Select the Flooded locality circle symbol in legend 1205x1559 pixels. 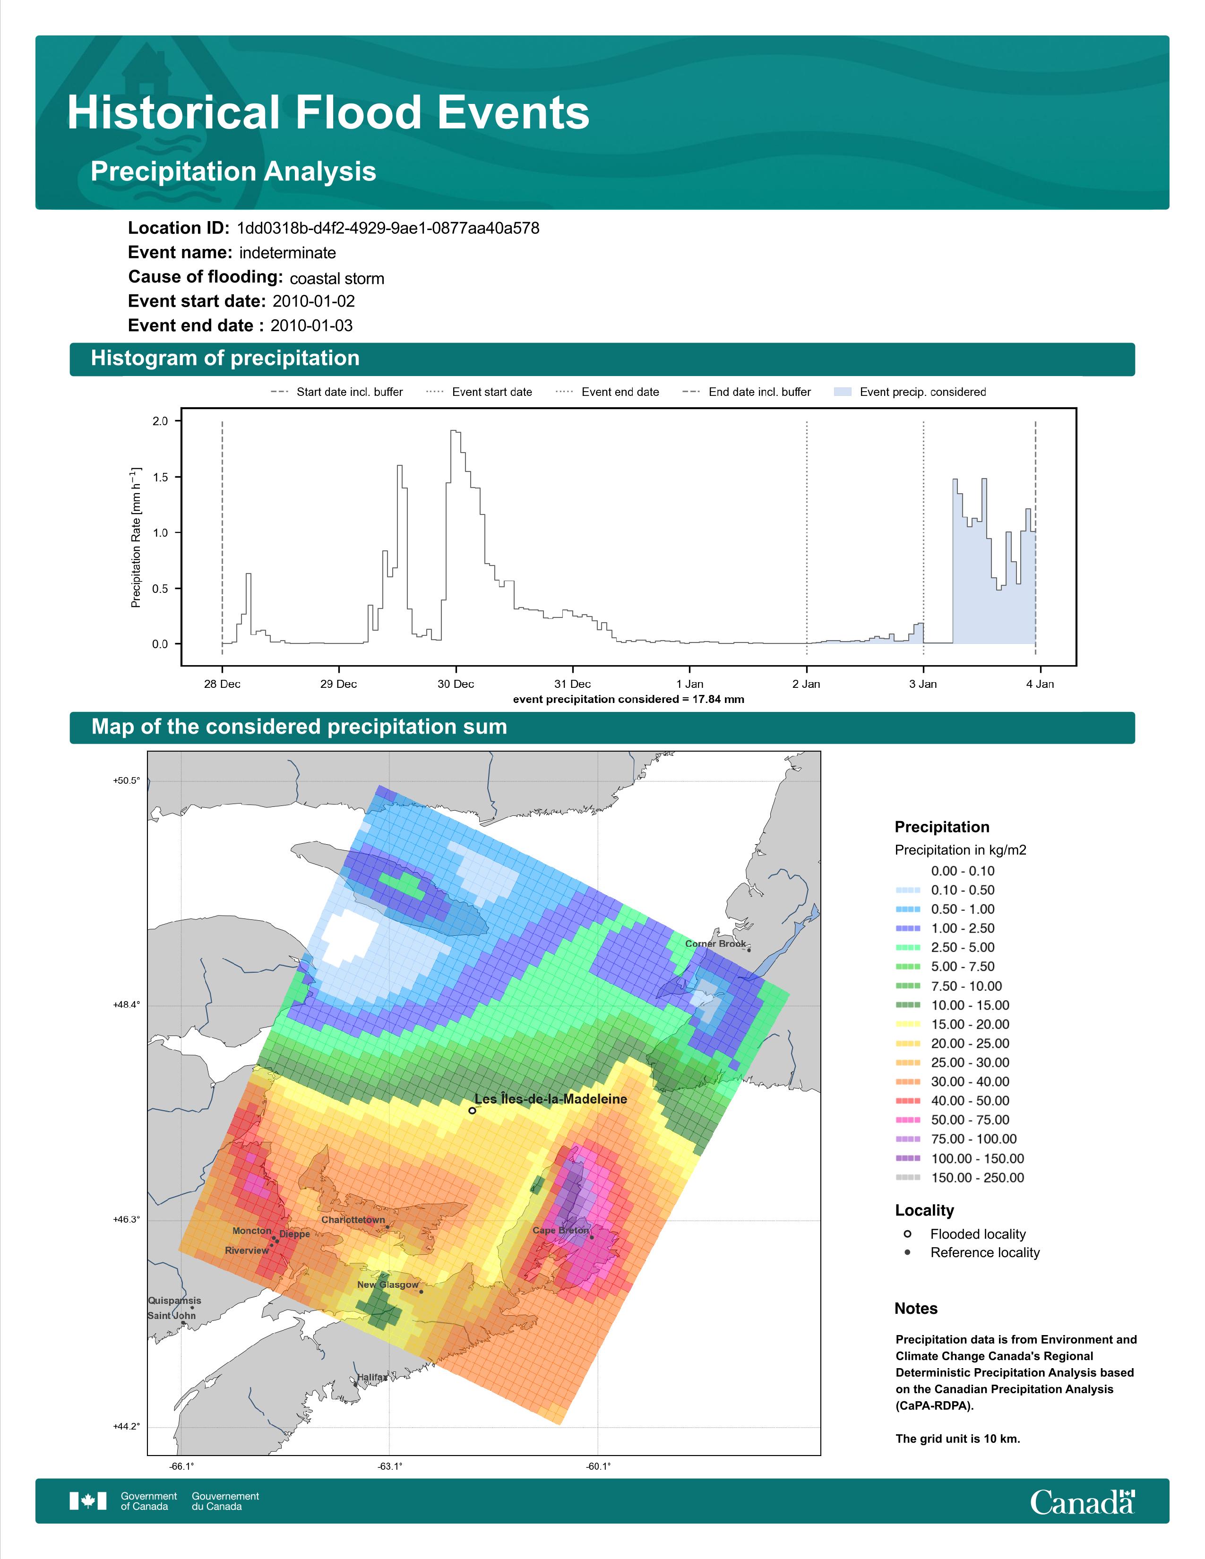(907, 1233)
